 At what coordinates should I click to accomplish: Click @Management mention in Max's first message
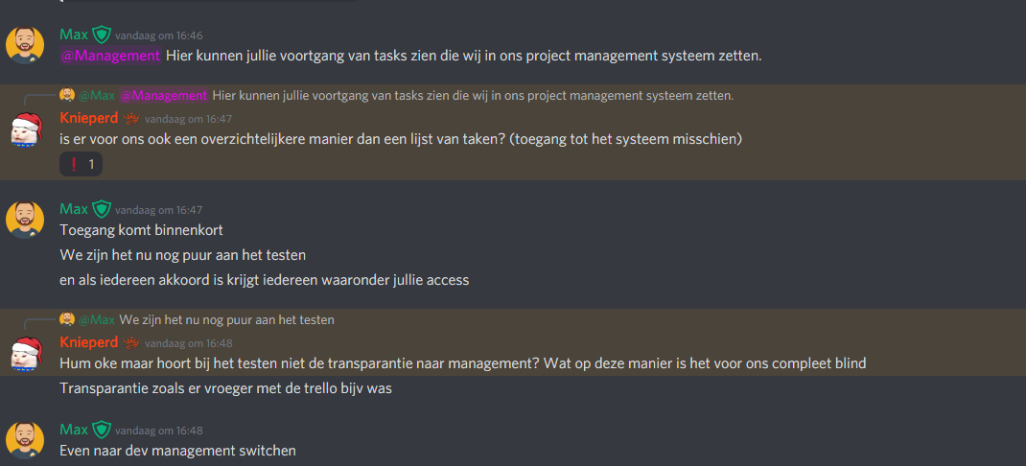point(111,56)
